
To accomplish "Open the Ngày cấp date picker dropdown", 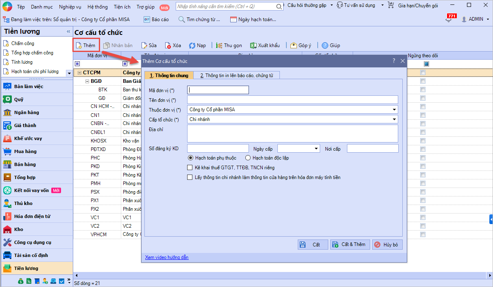I will tap(316, 149).
